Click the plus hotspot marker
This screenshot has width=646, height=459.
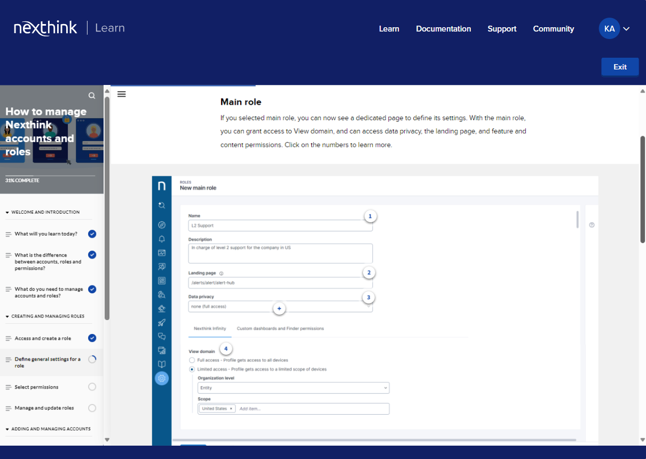coord(279,308)
